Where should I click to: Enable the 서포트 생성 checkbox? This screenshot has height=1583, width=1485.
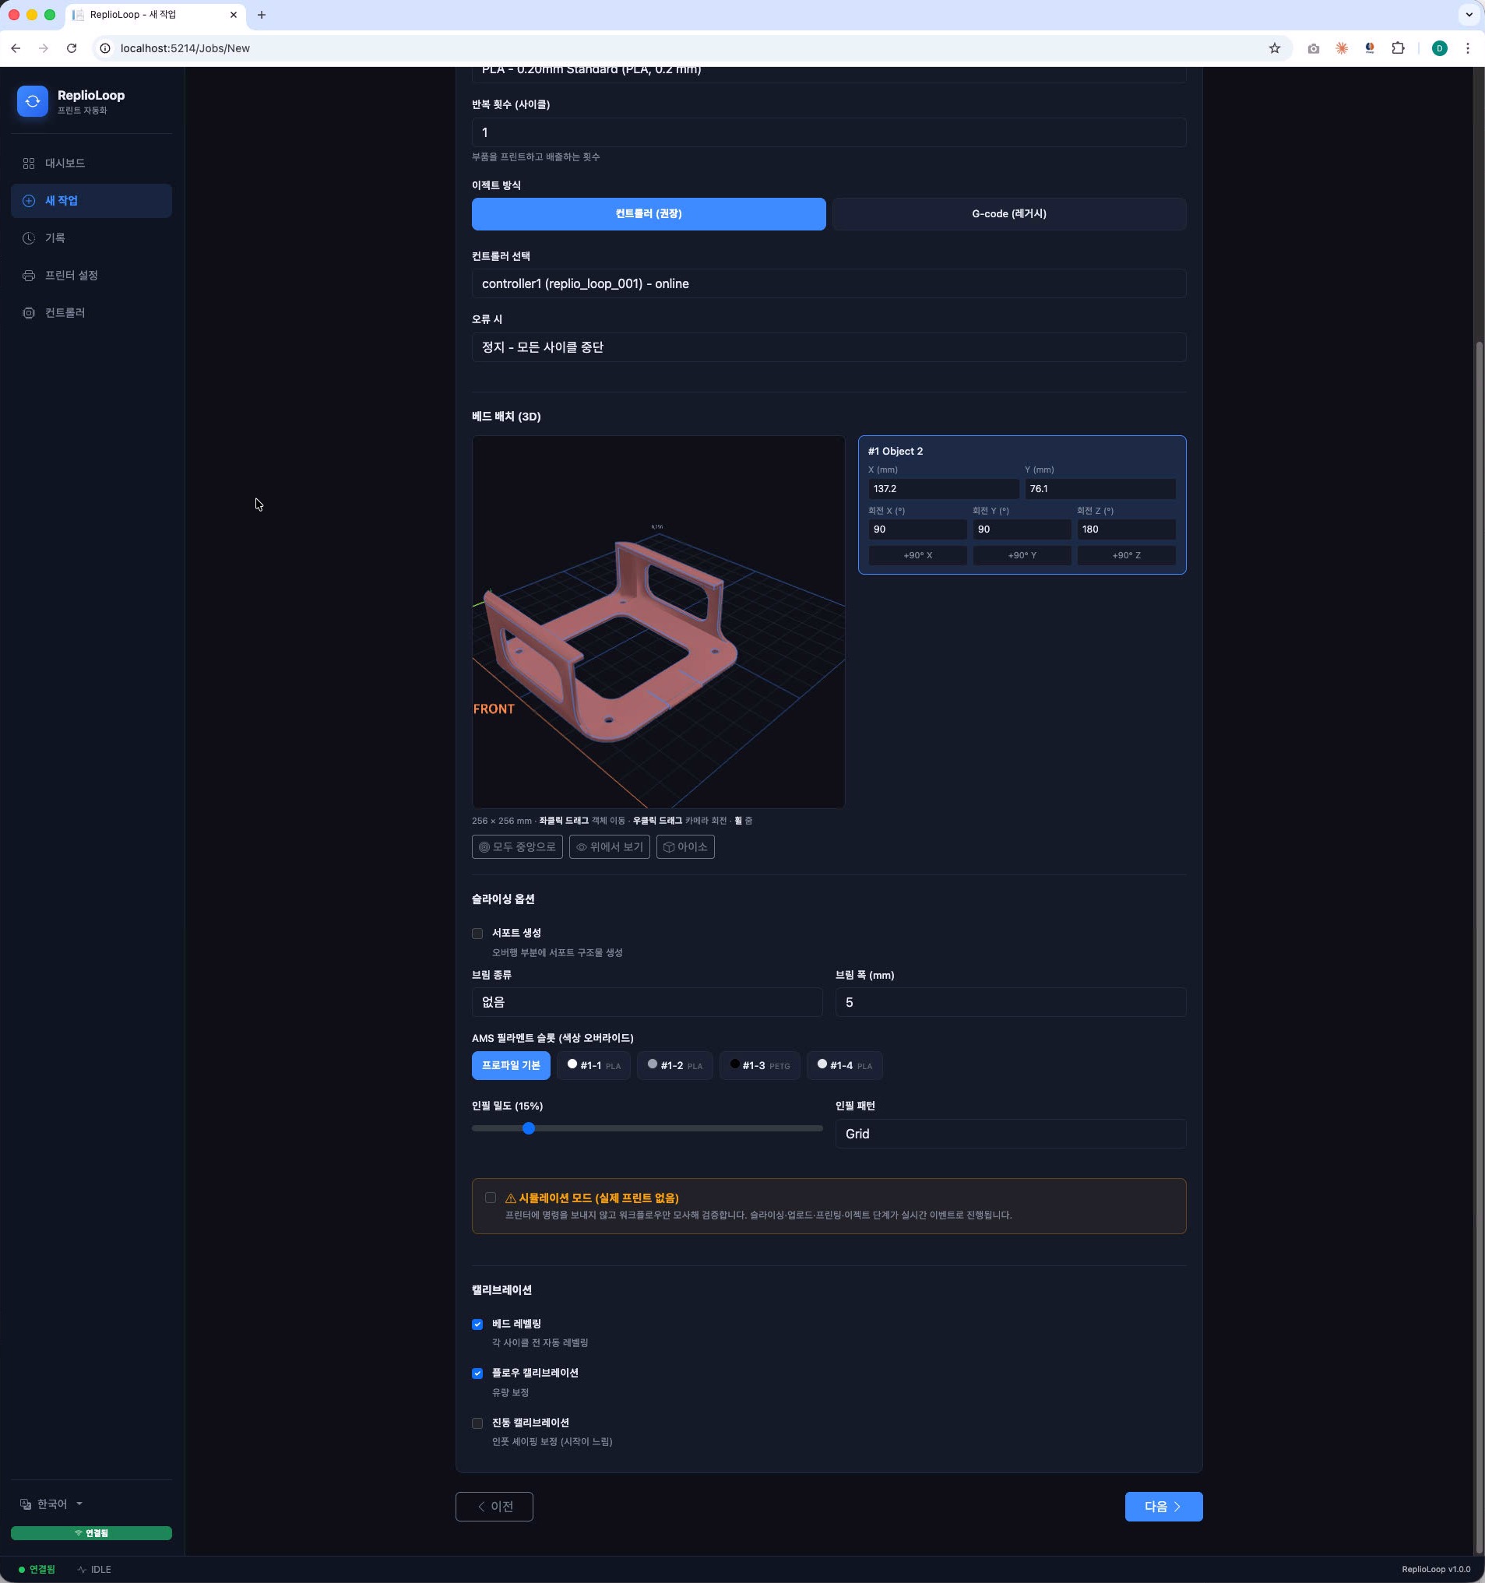(x=477, y=934)
